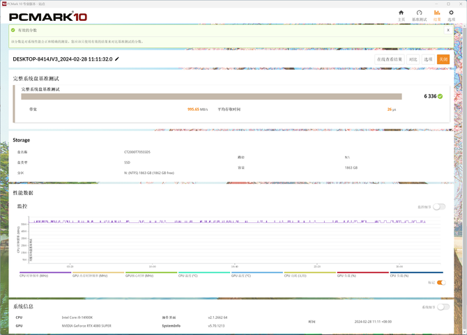
Task: Select CPU 温度 (°C) teal legend
Action: click(204, 274)
